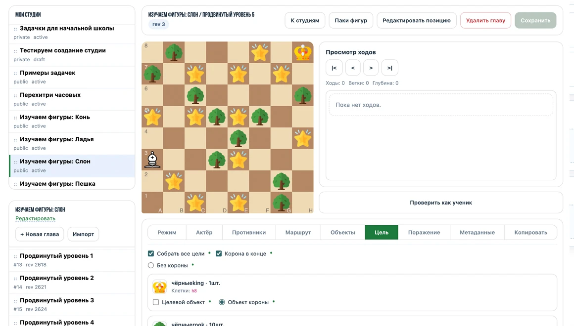The height and width of the screenshot is (326, 574).
Task: Open studio Изучаем фигуры: Ладья
Action: [72, 143]
